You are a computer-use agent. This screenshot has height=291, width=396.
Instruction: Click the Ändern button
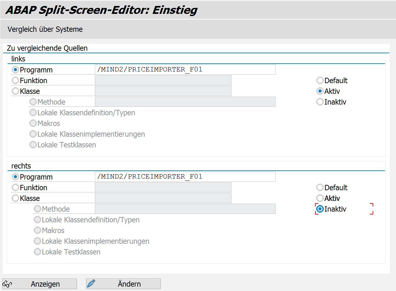(123, 284)
